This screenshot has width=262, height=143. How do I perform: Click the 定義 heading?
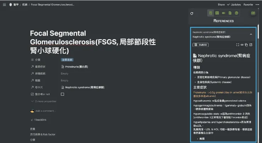click(x=33, y=129)
